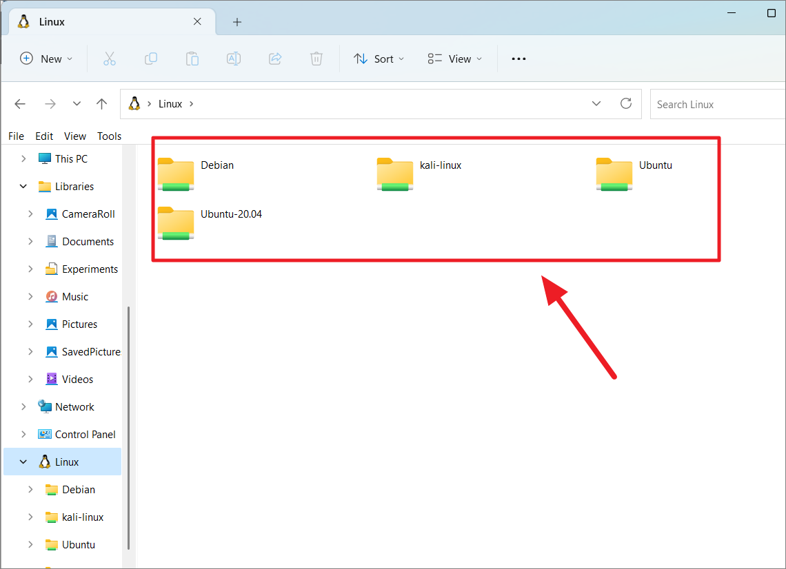
Task: Select Control Panel in navigation pane
Action: pos(85,434)
